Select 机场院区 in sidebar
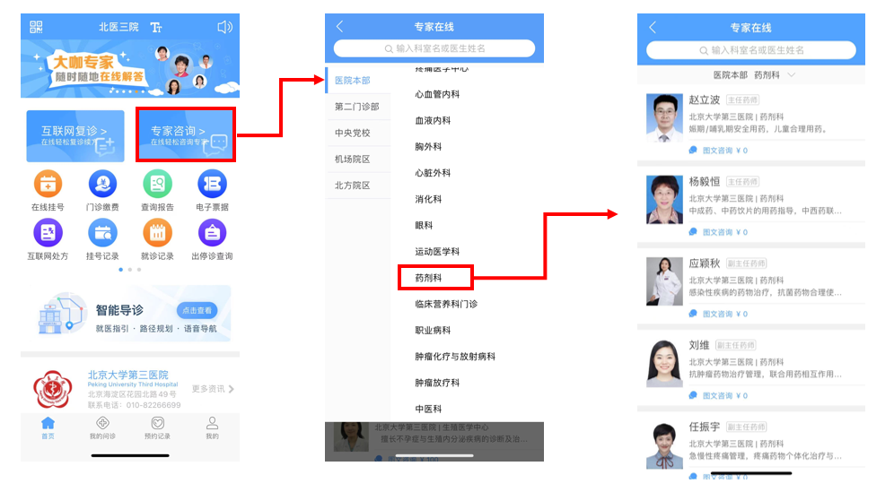 point(358,159)
